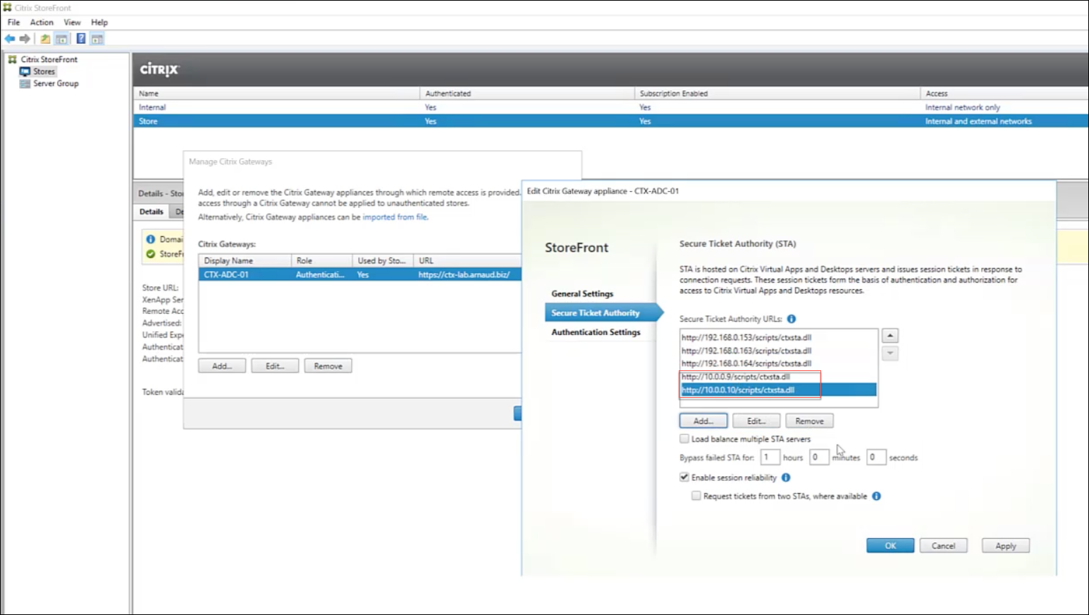Move selected STA URL up with arrow button
This screenshot has height=615, width=1089.
[890, 336]
